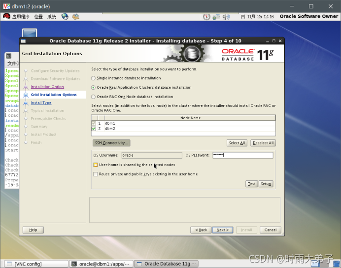Viewport: 341px width, 268px height.
Task: Click the OS Password field
Action: [x=243, y=155]
